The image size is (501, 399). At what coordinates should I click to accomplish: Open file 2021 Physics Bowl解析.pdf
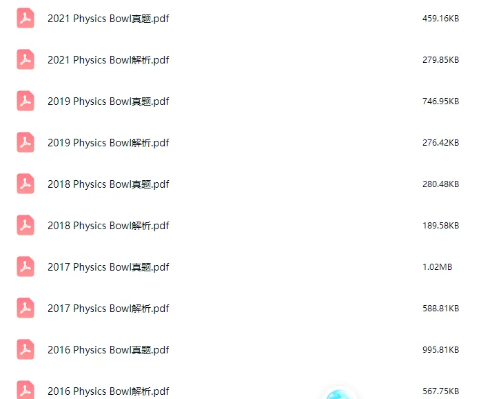point(108,60)
